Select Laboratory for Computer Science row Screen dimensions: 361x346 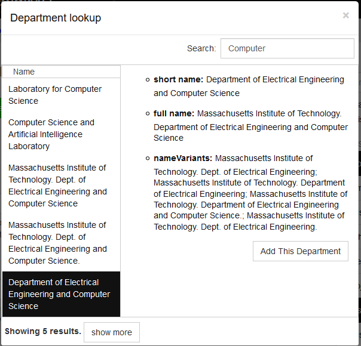coord(61,95)
